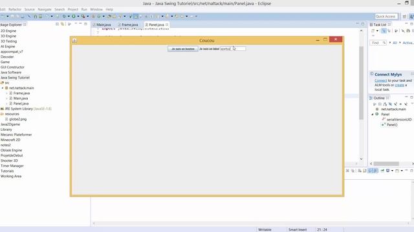The height and width of the screenshot is (232, 414).
Task: Toggle Scheduled presentation in Task List
Action: [x=389, y=31]
